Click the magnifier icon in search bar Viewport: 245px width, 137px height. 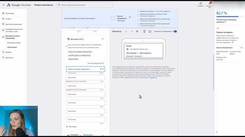59,5
